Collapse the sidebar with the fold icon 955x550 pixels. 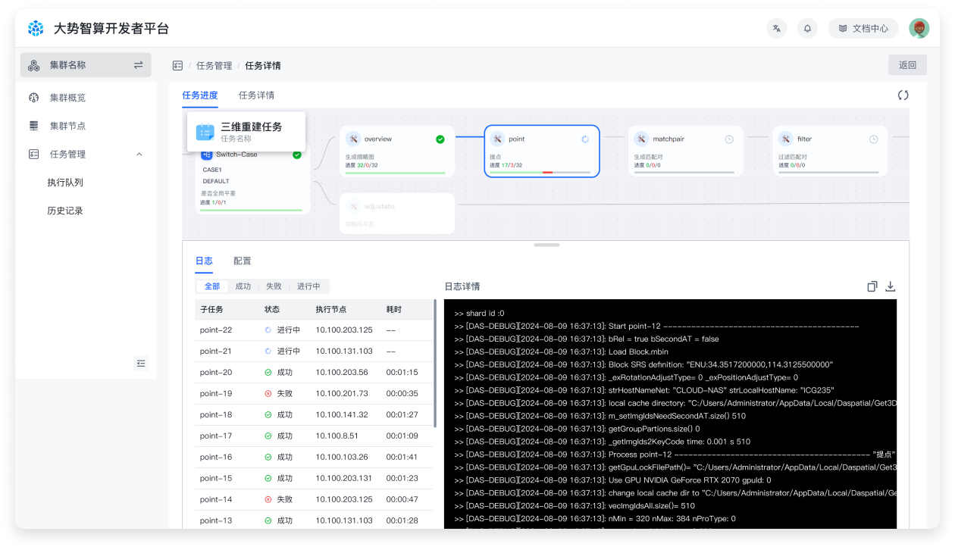pyautogui.click(x=141, y=364)
